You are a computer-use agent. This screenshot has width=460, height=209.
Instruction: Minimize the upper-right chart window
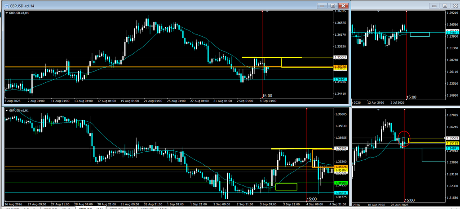(x=435, y=5)
